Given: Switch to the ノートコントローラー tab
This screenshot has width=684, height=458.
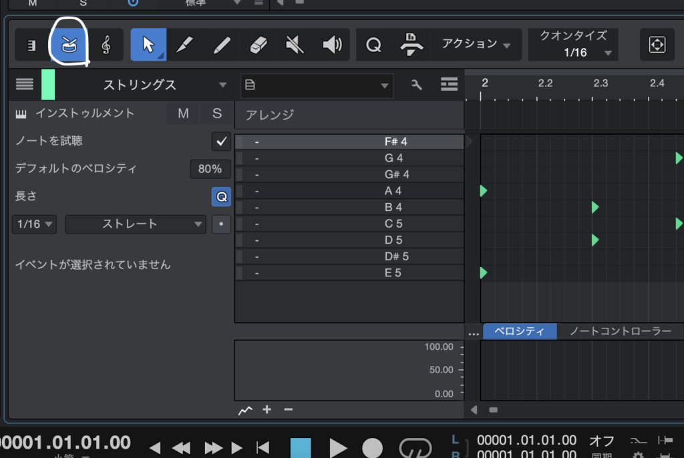Looking at the screenshot, I should 620,331.
